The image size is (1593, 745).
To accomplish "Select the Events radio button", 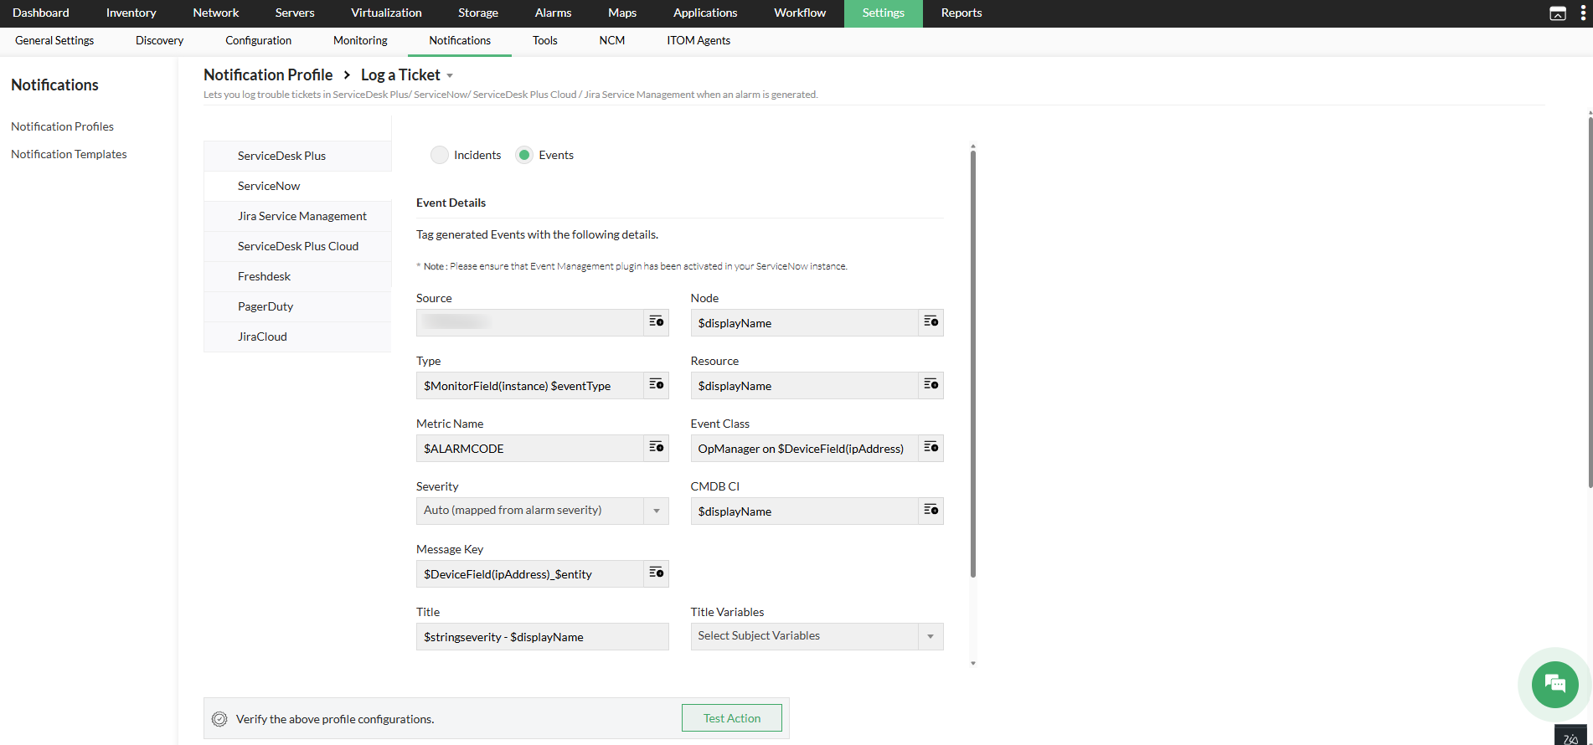I will point(524,155).
